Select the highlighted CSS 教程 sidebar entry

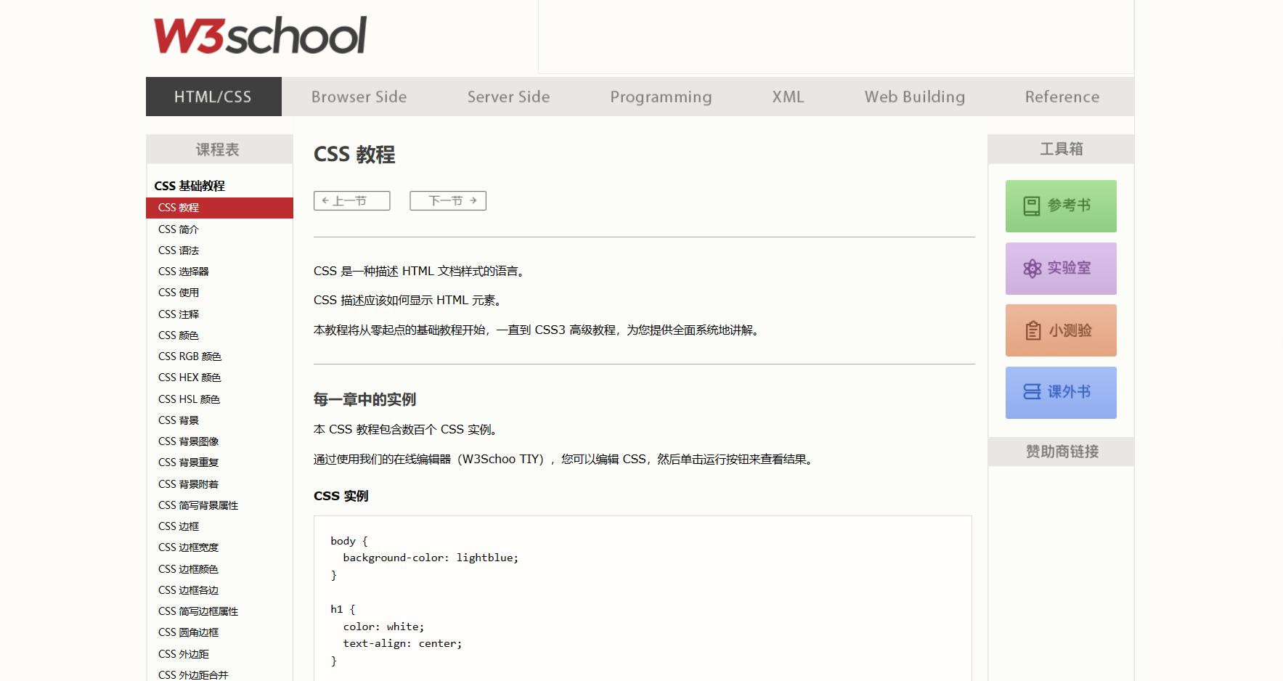click(178, 208)
